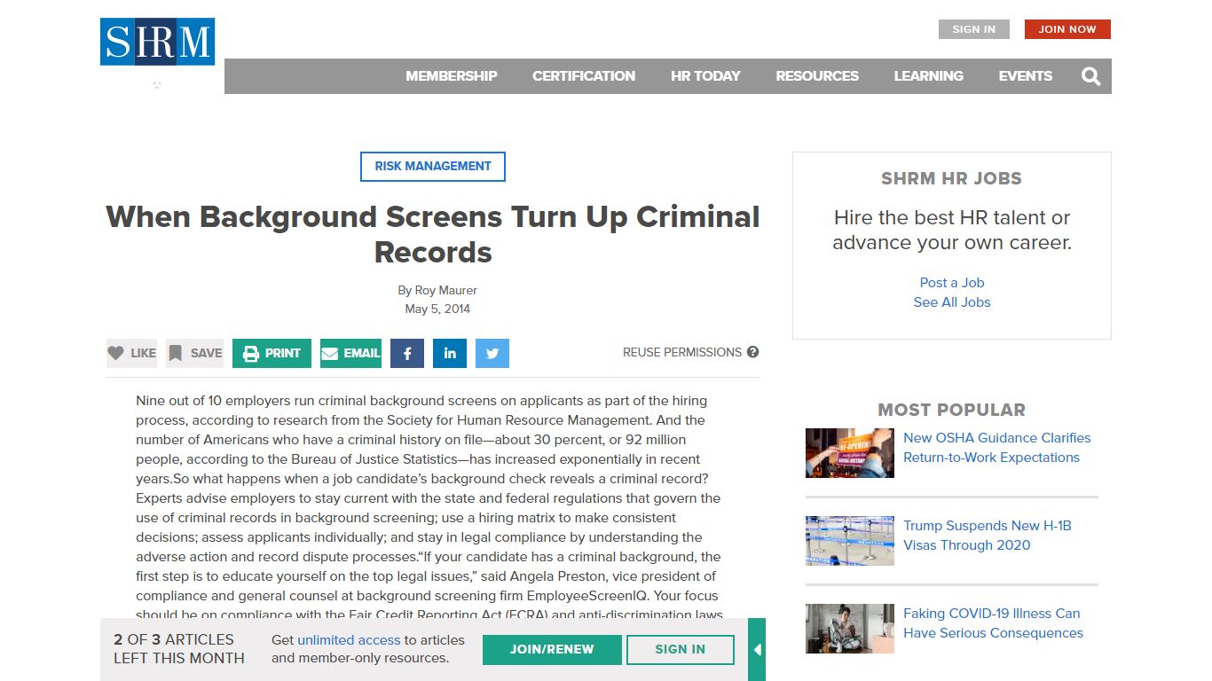
Task: Click the top Sign In button
Action: click(973, 29)
